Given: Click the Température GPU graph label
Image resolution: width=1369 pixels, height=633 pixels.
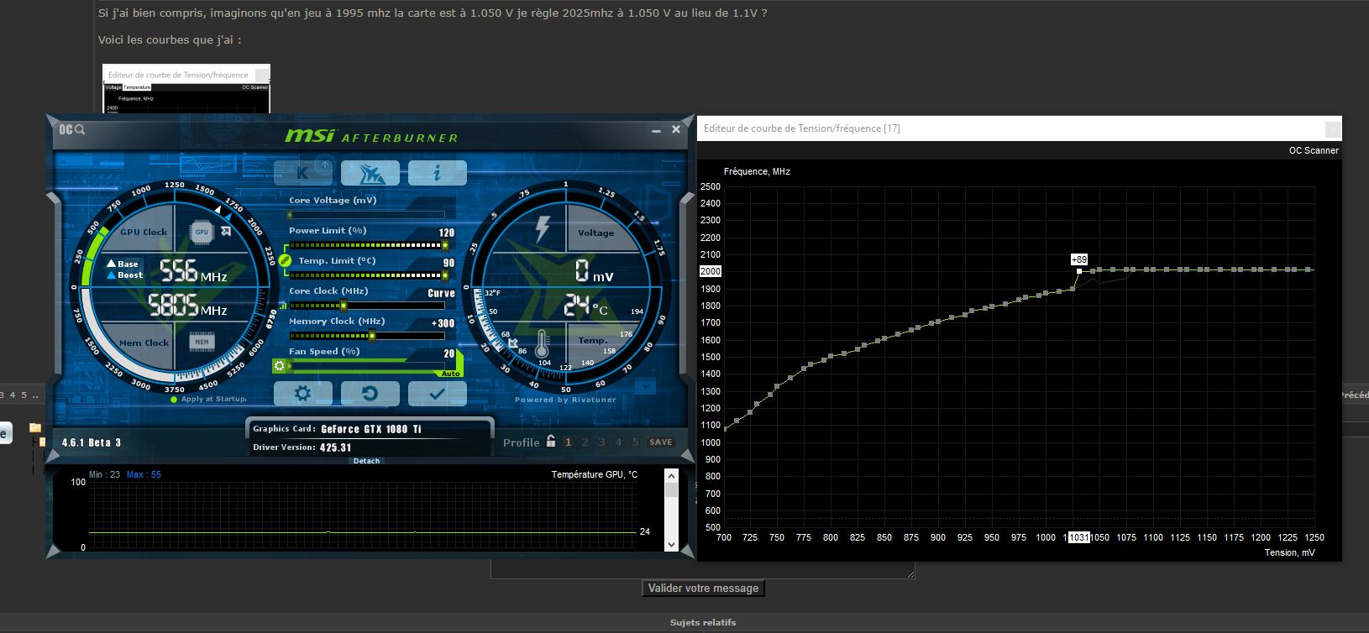Looking at the screenshot, I should pos(594,474).
